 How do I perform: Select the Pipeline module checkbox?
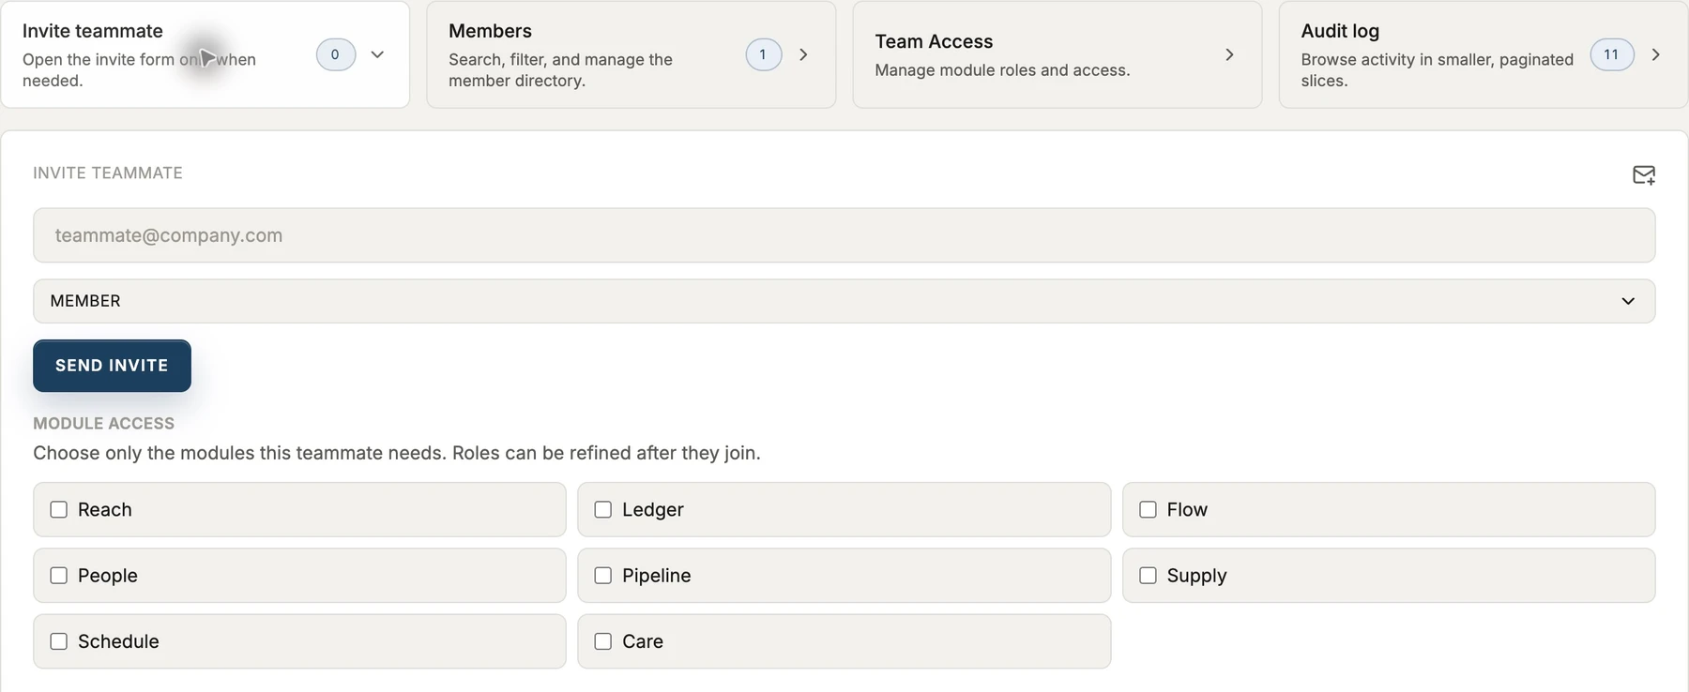[x=603, y=575]
